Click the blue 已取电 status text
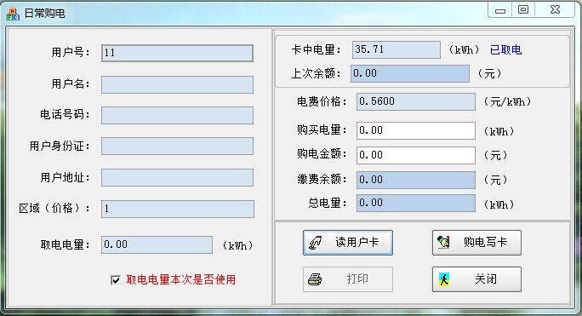 (x=505, y=49)
